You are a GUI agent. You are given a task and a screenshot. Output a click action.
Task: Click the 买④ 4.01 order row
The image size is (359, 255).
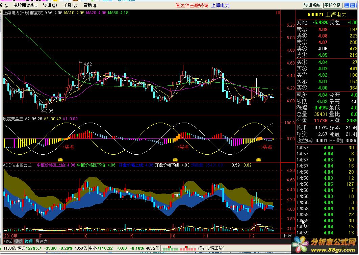pyautogui.click(x=327, y=81)
